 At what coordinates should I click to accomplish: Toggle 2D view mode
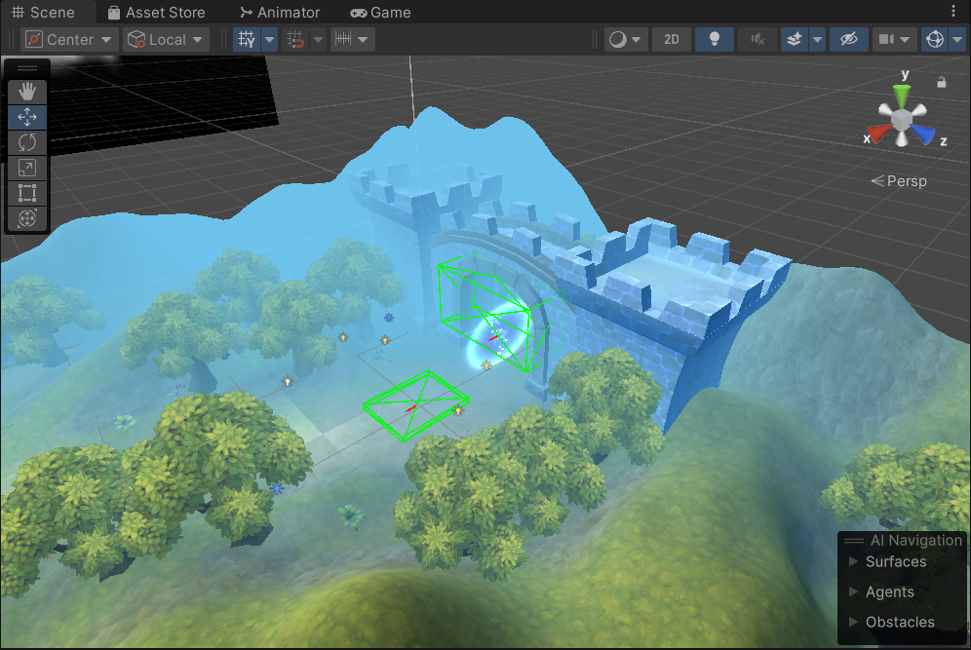click(x=671, y=40)
